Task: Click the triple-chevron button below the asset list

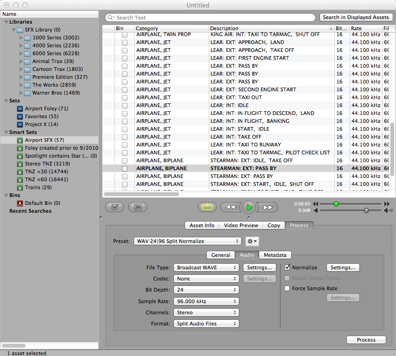Action: (x=137, y=207)
